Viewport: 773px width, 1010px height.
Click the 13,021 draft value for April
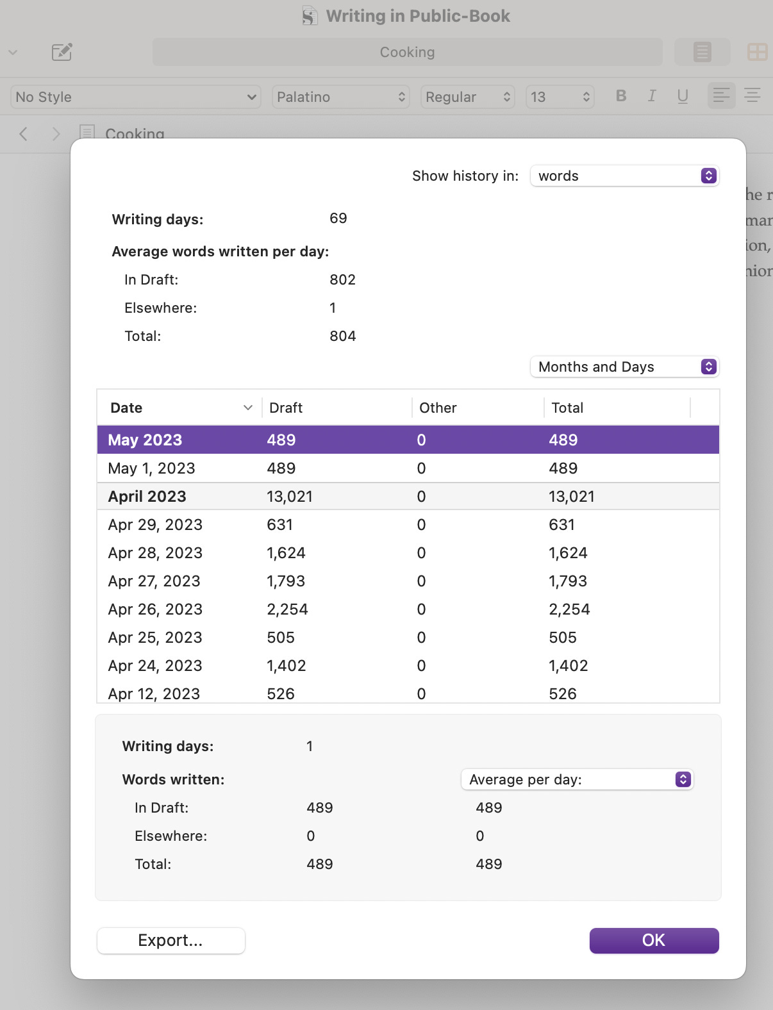(290, 497)
